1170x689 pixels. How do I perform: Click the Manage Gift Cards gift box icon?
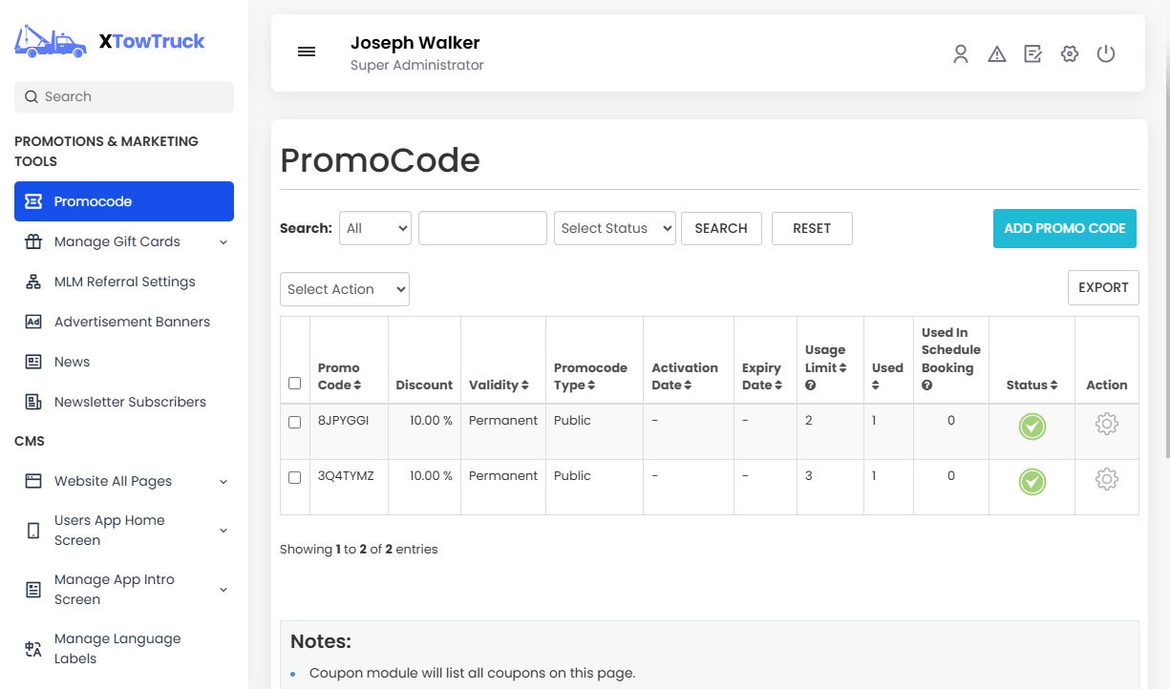tap(32, 241)
